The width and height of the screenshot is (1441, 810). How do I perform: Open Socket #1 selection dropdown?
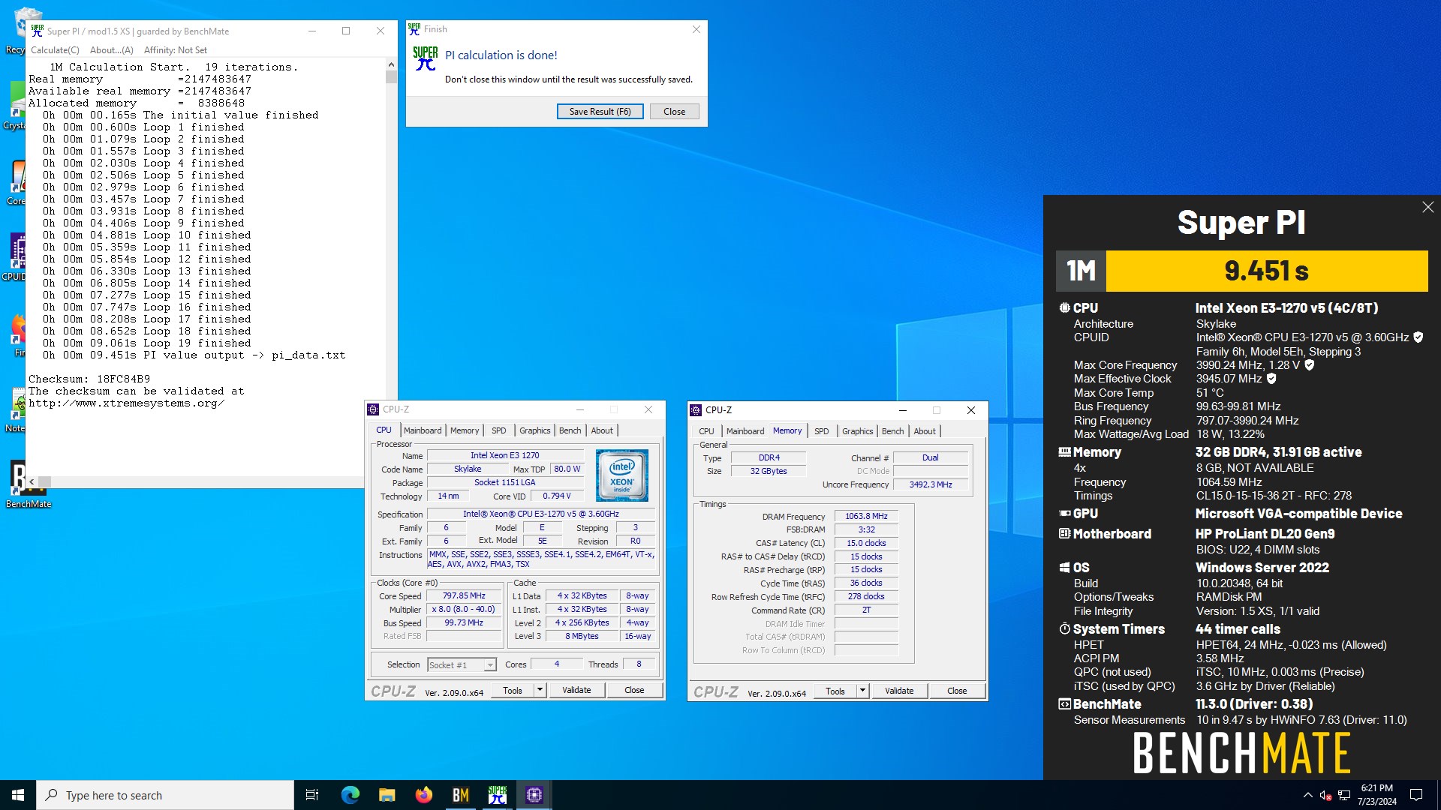click(x=462, y=664)
